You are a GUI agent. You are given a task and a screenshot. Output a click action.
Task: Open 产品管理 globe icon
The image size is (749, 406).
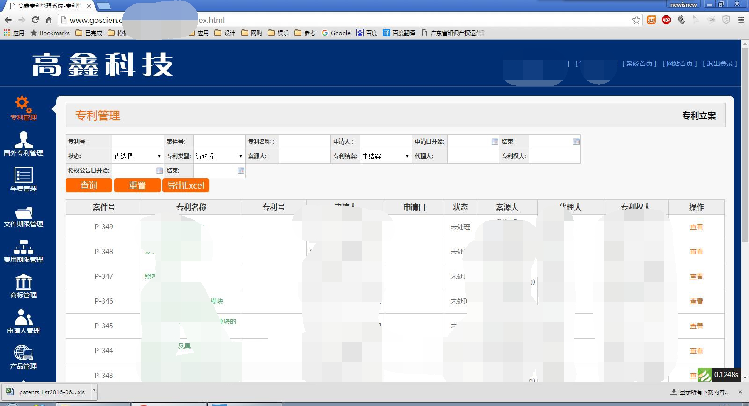(x=23, y=353)
